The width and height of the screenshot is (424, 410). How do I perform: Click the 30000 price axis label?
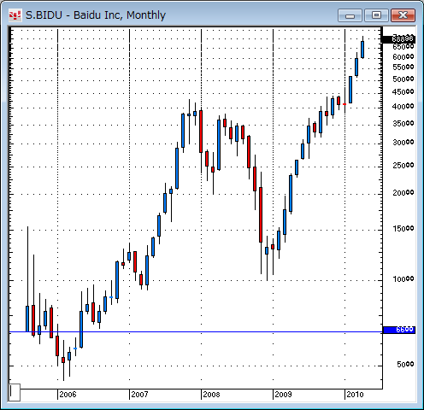coord(403,142)
